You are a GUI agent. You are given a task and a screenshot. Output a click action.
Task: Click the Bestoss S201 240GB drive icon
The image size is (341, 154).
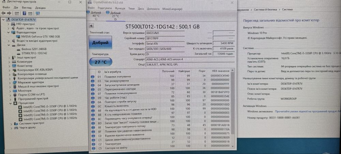click(18, 49)
